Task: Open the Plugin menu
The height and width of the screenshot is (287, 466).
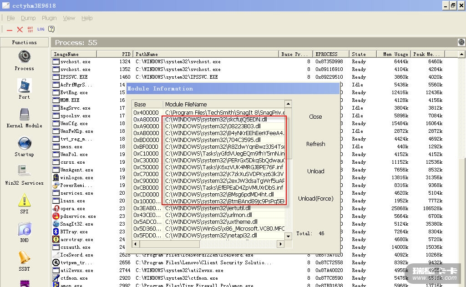Action: tap(49, 18)
